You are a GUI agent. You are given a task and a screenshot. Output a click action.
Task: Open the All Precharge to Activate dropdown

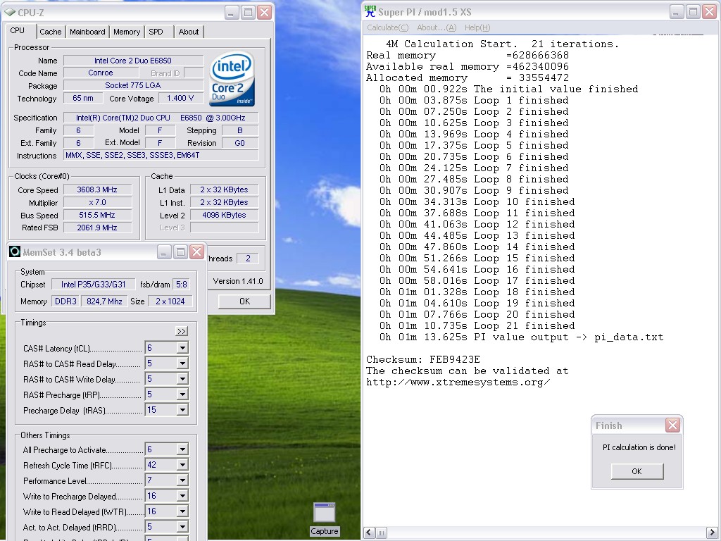point(182,449)
